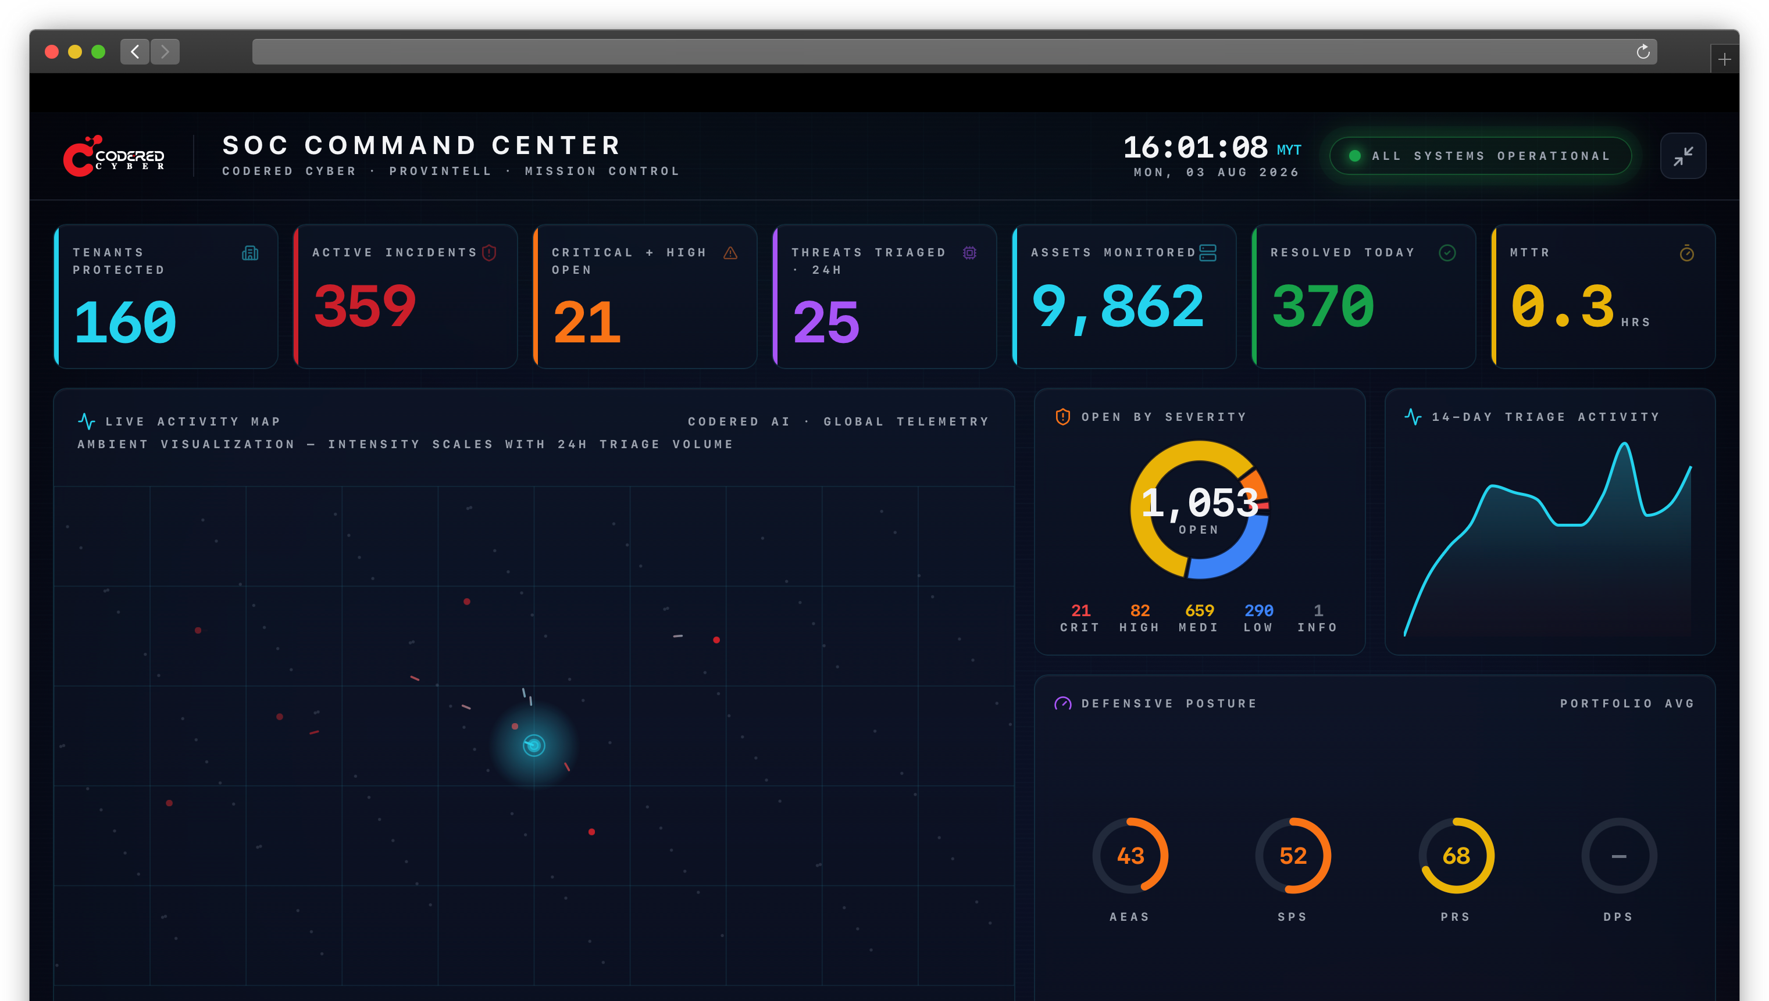Click the chip icon on Threats Triaged
This screenshot has height=1001, width=1769.
[x=970, y=253]
